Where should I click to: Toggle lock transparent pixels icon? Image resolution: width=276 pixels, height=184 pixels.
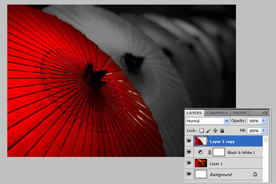coord(201,131)
